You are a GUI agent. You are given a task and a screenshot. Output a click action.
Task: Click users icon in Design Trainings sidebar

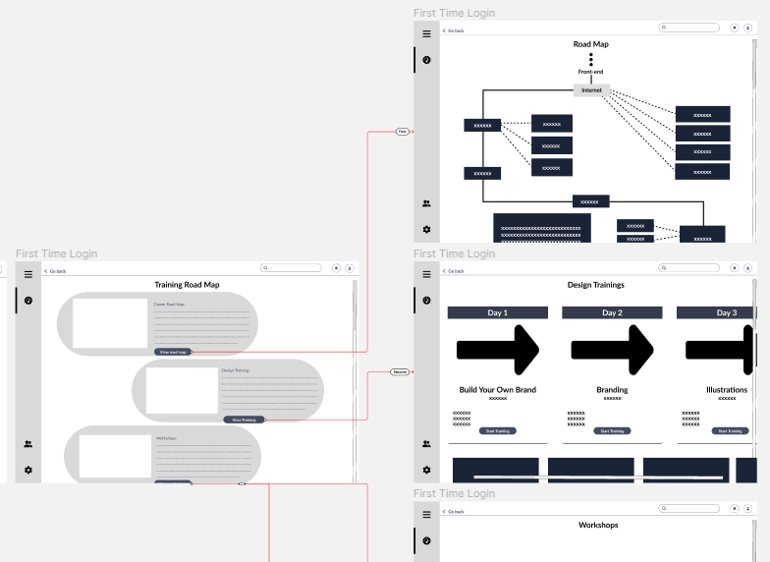pyautogui.click(x=426, y=444)
